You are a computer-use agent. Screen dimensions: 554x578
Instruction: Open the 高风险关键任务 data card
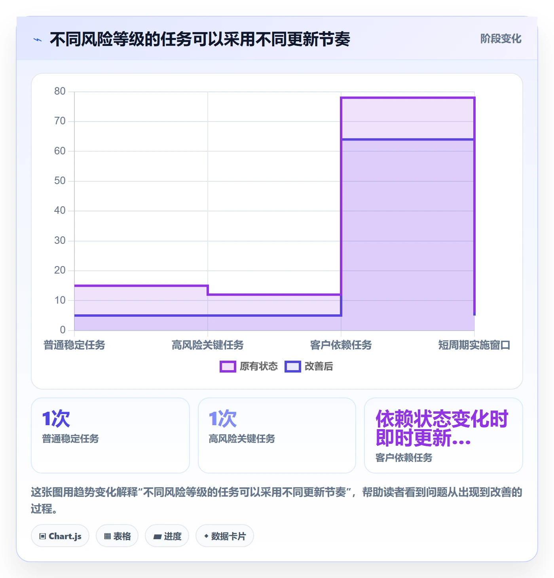click(277, 435)
